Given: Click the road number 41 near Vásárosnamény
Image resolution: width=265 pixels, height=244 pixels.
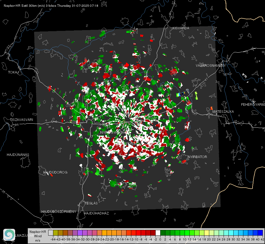Looking at the screenshot, I should point(206,79).
